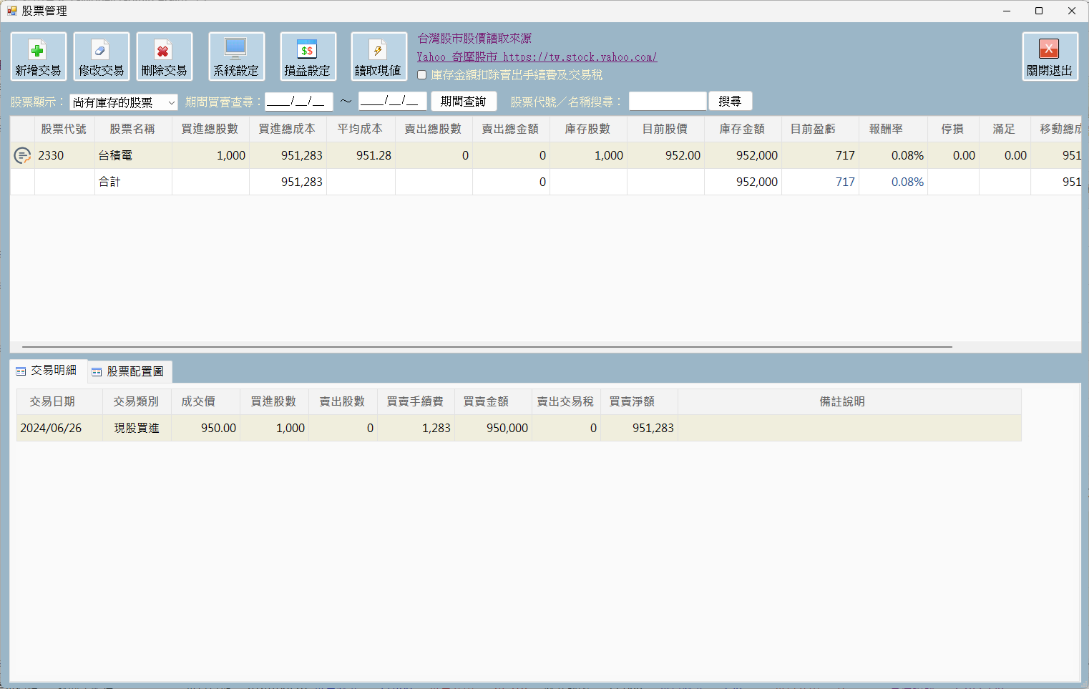This screenshot has width=1089, height=689.
Task: Click the 買進總成本 column header
Action: pyautogui.click(x=288, y=130)
